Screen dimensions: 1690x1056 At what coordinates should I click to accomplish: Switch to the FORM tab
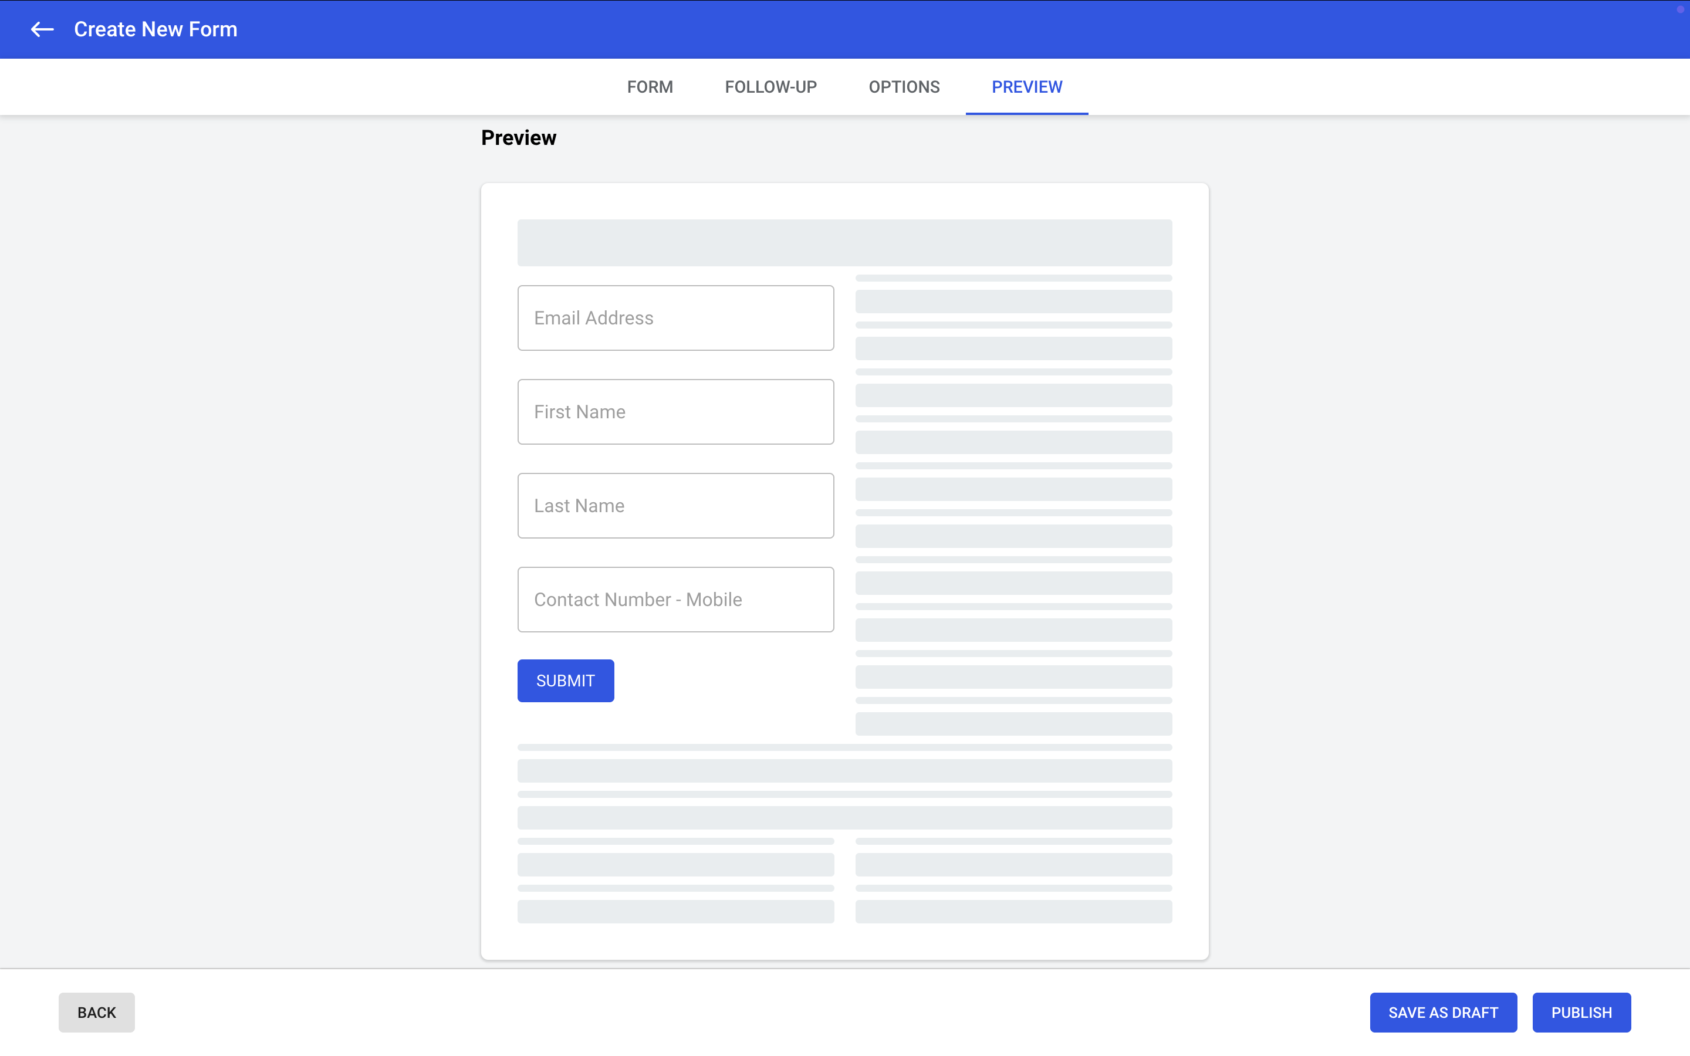pyautogui.click(x=650, y=87)
